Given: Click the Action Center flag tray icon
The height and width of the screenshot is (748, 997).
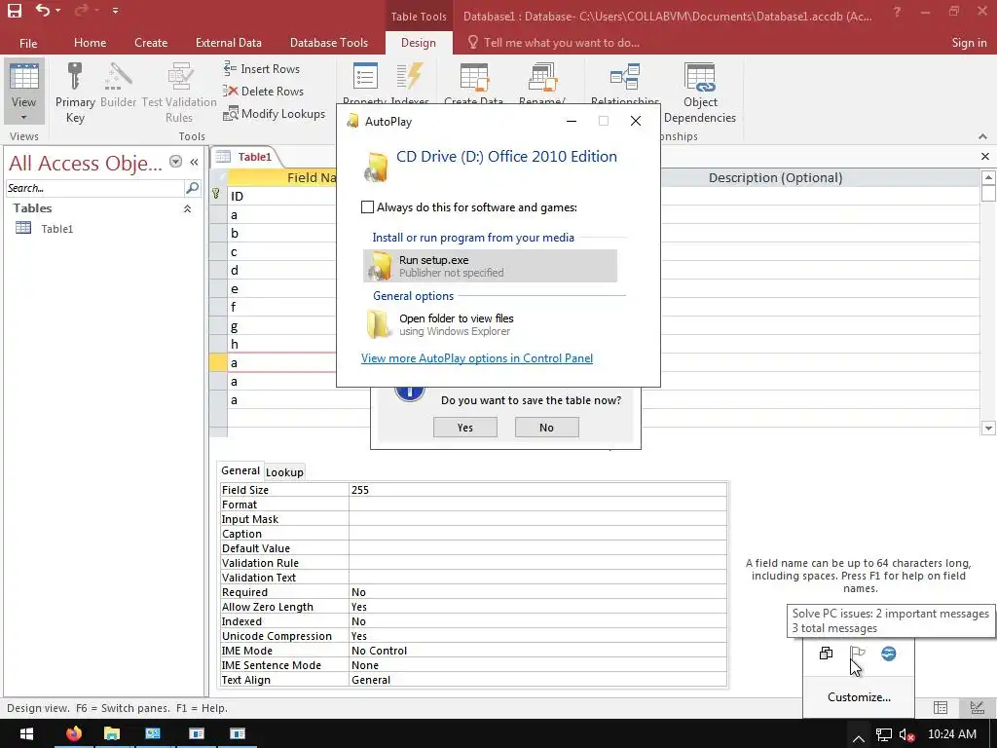Looking at the screenshot, I should pos(858,654).
